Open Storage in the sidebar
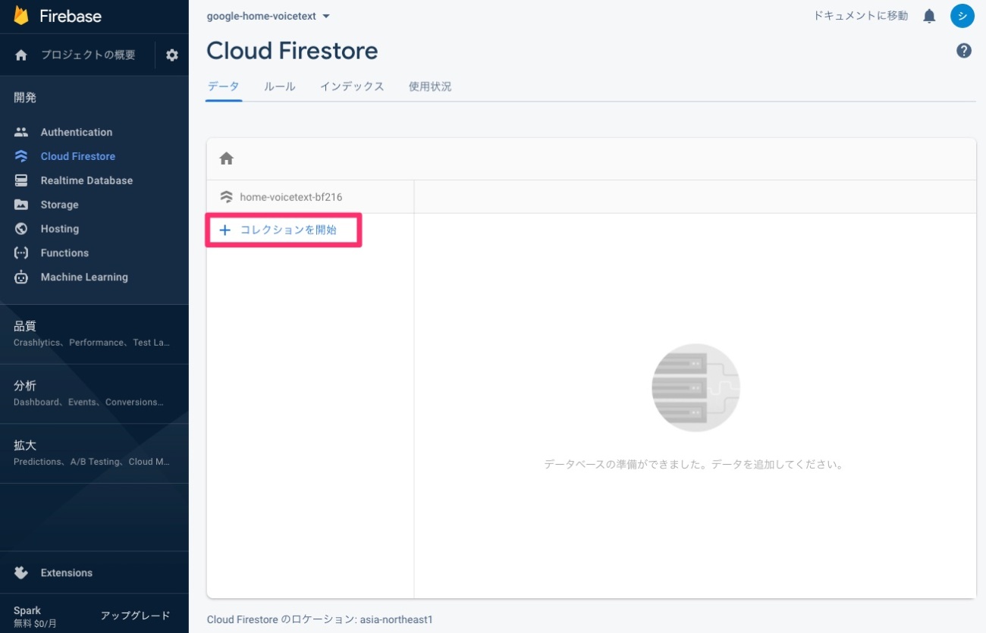 [x=59, y=205]
